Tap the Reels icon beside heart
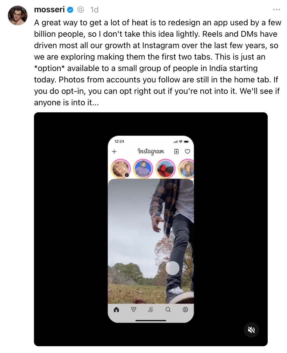Viewport: 287px width, 353px height. pyautogui.click(x=176, y=151)
